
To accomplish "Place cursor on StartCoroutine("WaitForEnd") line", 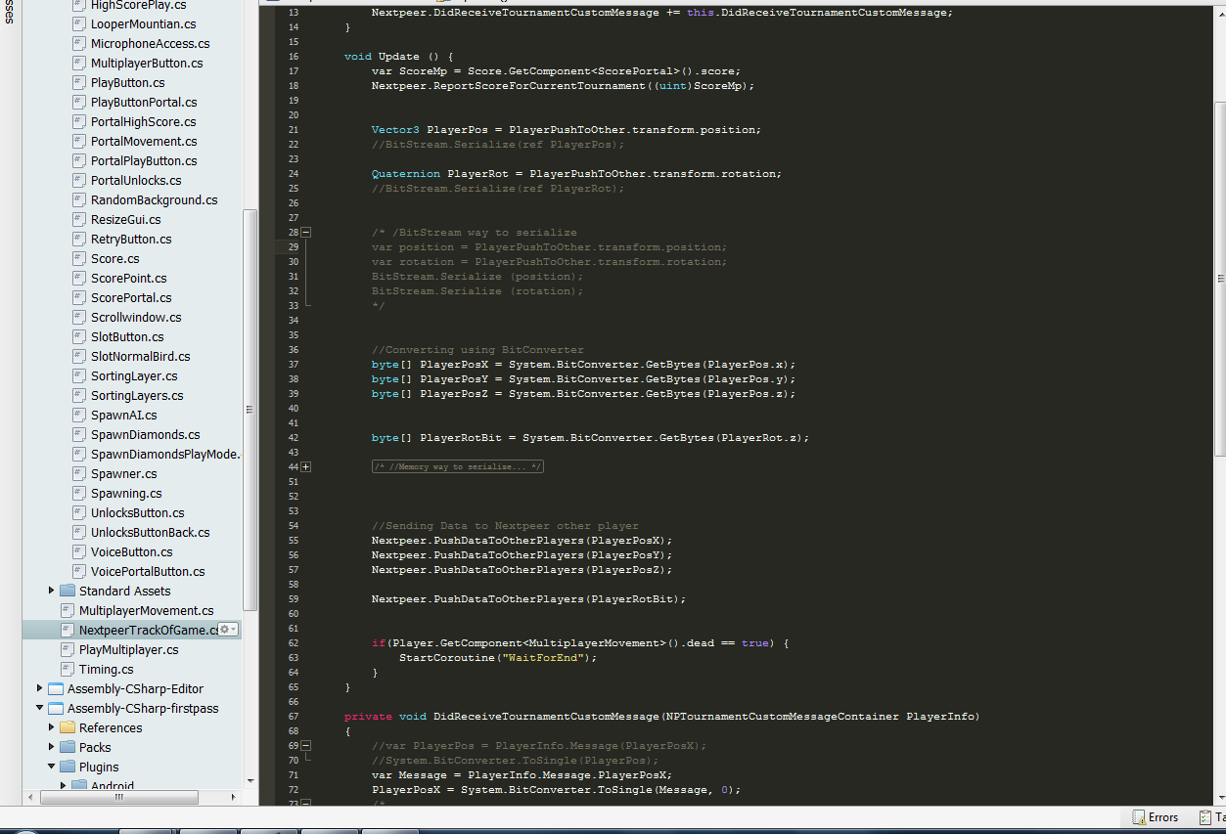I will click(497, 658).
